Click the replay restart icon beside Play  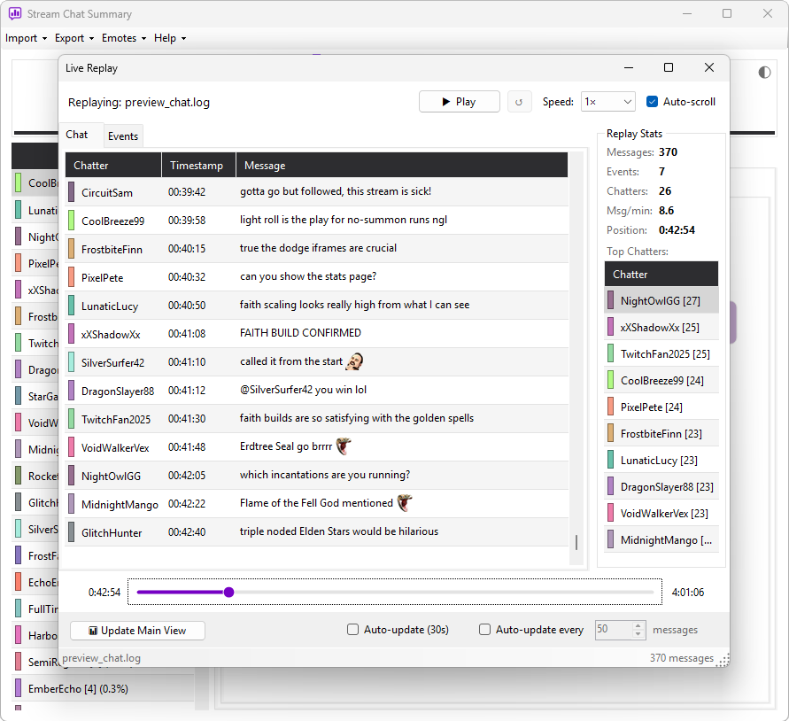519,102
